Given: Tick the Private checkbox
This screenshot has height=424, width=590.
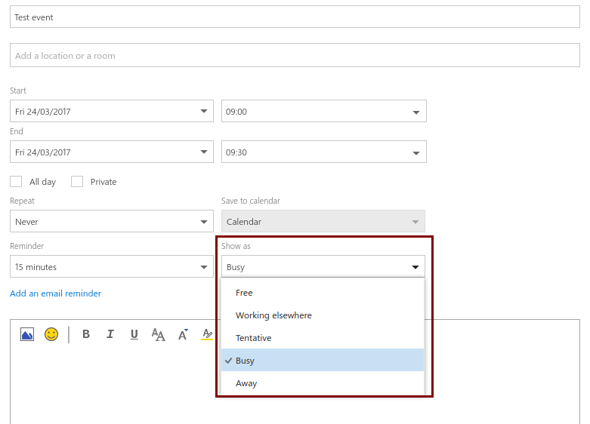Looking at the screenshot, I should (x=77, y=182).
